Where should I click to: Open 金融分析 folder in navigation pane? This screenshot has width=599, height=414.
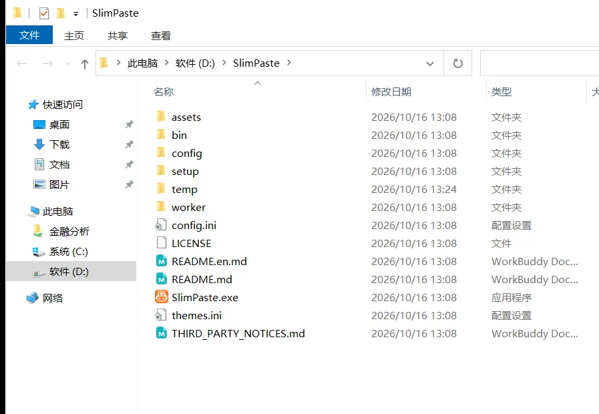tap(69, 232)
